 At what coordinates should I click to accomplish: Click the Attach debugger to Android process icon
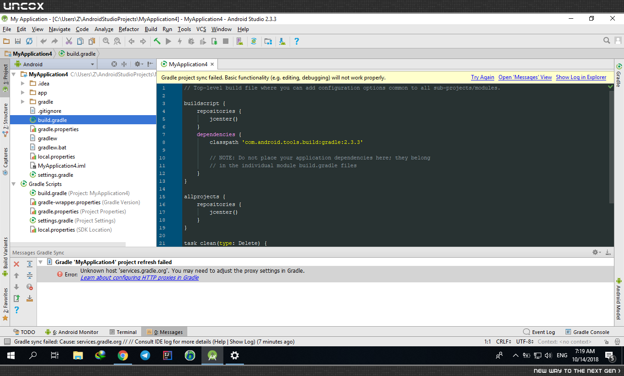point(214,41)
